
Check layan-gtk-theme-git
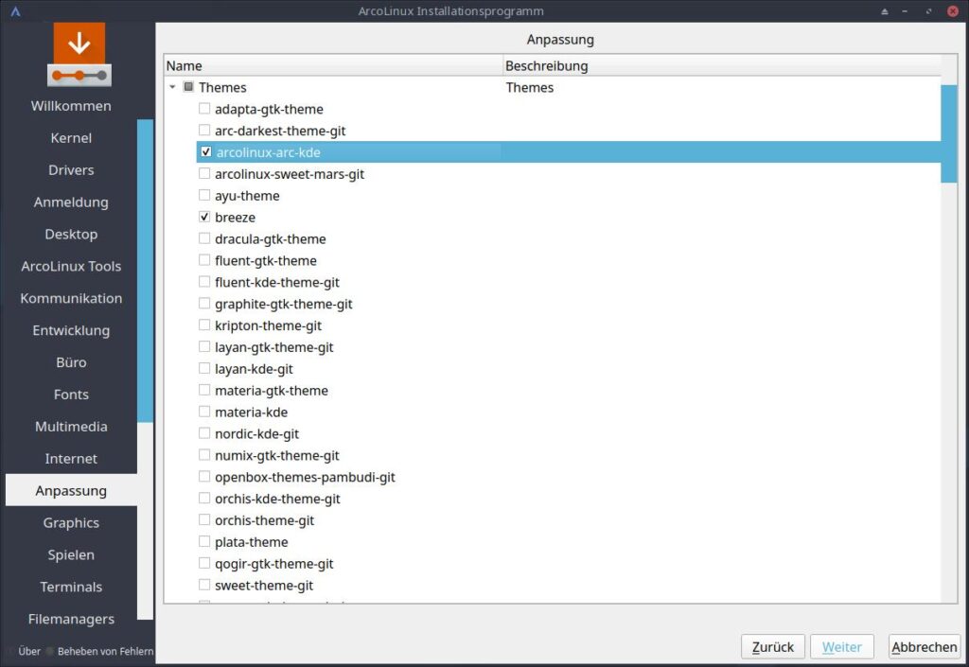[x=204, y=346]
